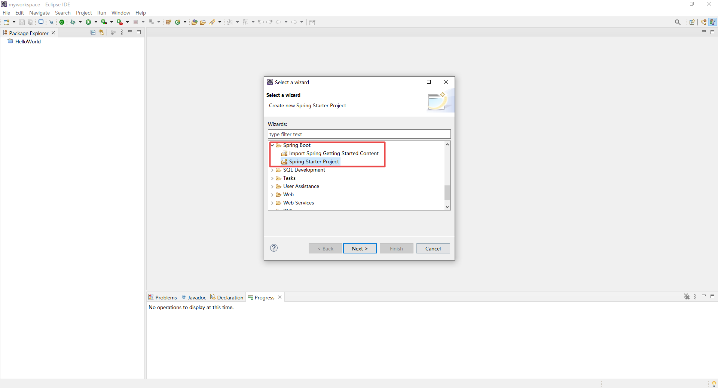Viewport: 718px width, 388px height.
Task: Open the Debug dropdown arrow
Action: click(x=80, y=22)
